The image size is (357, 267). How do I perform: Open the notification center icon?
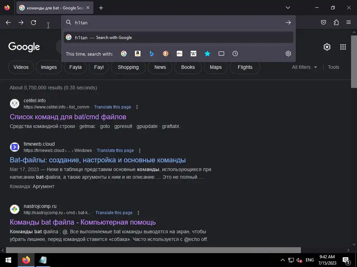tap(346, 260)
